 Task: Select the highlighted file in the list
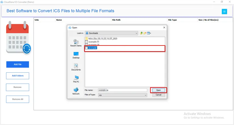[x=91, y=48]
